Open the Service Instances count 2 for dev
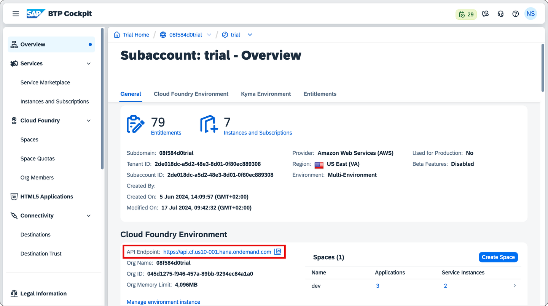 tap(445, 285)
